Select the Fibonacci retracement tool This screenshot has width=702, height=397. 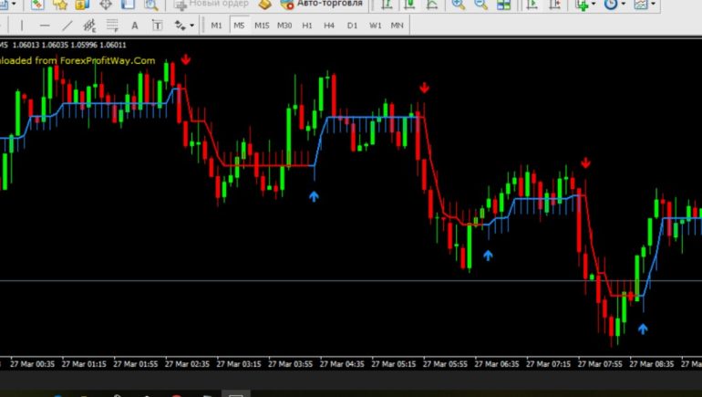click(111, 26)
